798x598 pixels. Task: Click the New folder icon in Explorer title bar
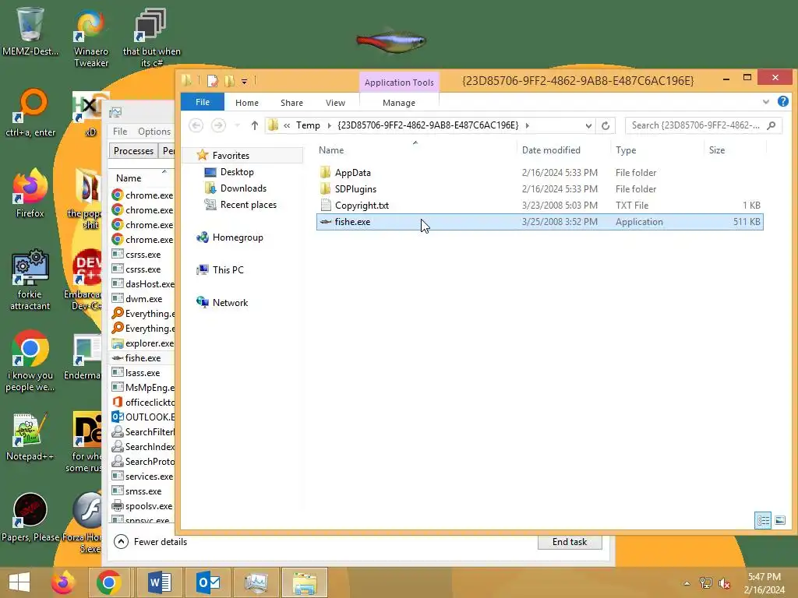(230, 81)
